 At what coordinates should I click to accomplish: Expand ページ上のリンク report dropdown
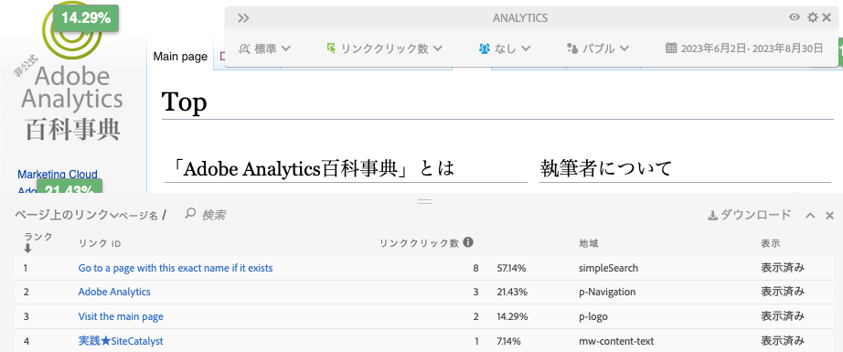[x=66, y=215]
